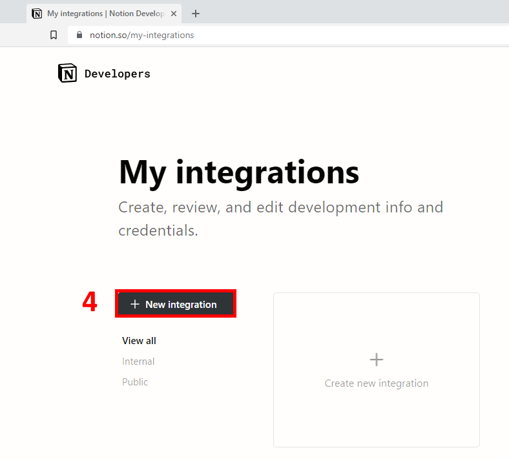This screenshot has height=459, width=509.
Task: Click the Notion favicon in browser tab
Action: click(x=37, y=14)
